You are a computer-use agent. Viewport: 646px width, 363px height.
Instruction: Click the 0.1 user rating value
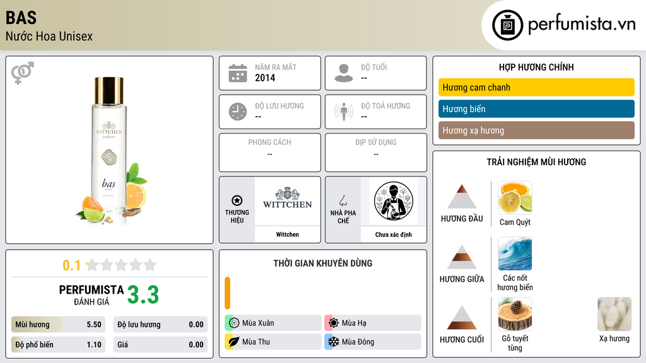pos(72,265)
